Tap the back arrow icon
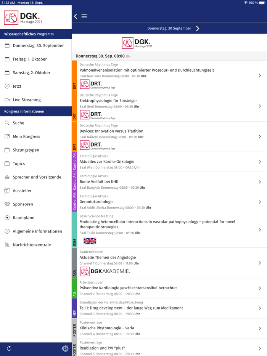Screen dimensions: 267x356 pyautogui.click(x=76, y=16)
